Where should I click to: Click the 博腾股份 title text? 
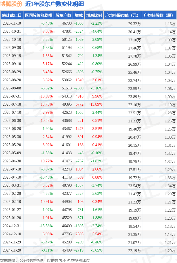click(x=11, y=4)
